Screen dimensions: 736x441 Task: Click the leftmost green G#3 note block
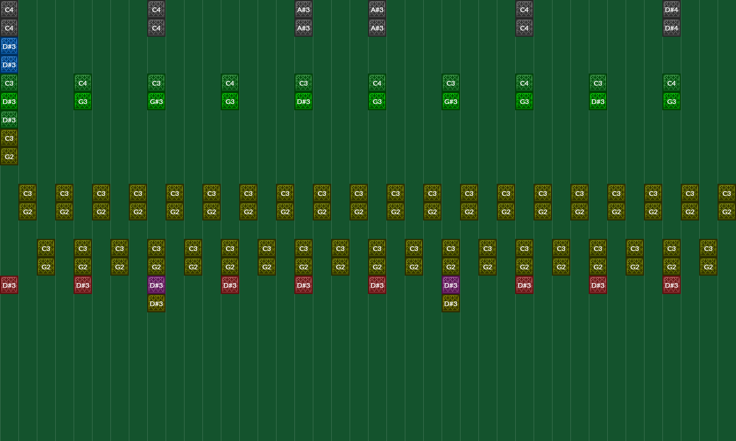pos(156,102)
